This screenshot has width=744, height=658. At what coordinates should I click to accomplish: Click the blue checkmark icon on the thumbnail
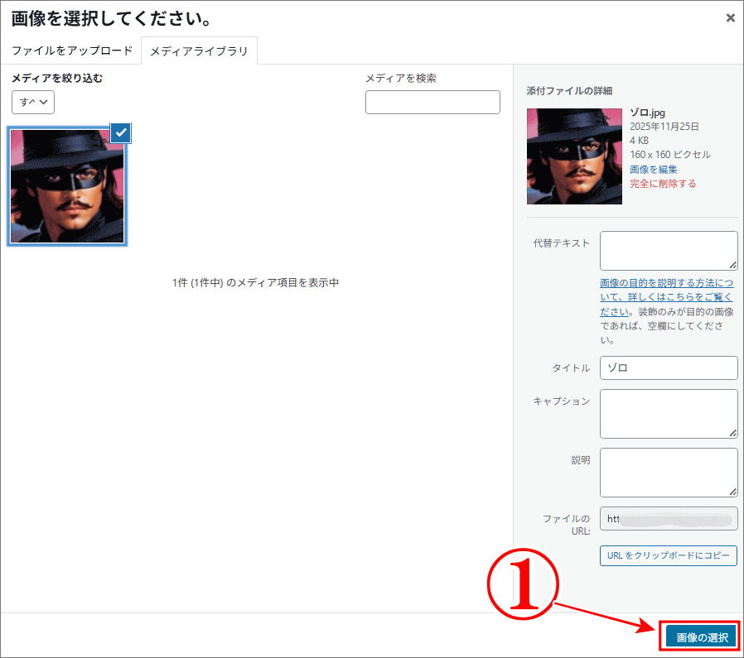tap(119, 133)
